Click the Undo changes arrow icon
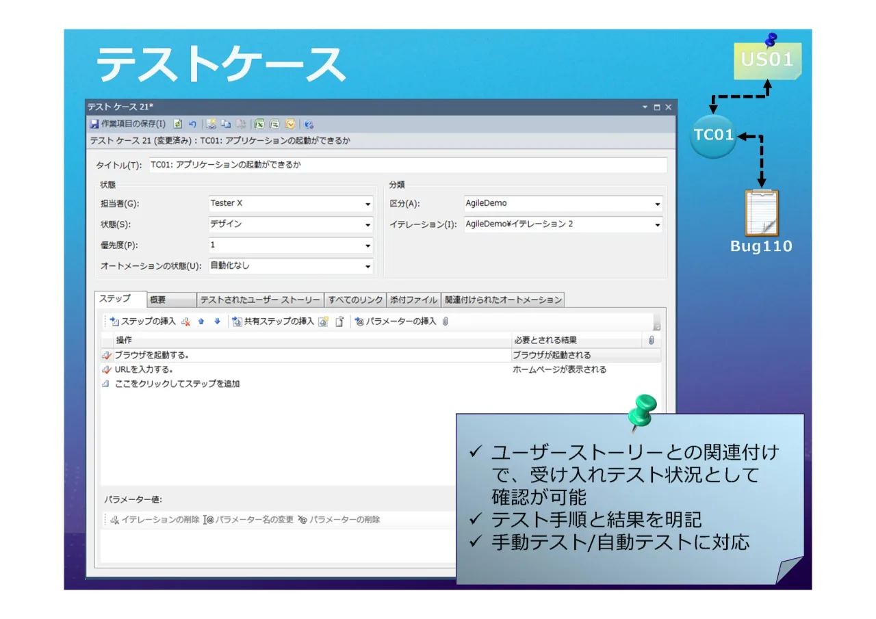Screen dimensions: 876x619 click(192, 124)
